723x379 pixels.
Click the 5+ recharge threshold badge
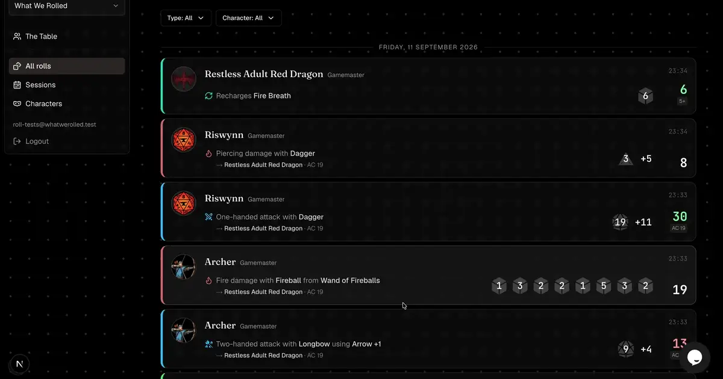point(683,101)
